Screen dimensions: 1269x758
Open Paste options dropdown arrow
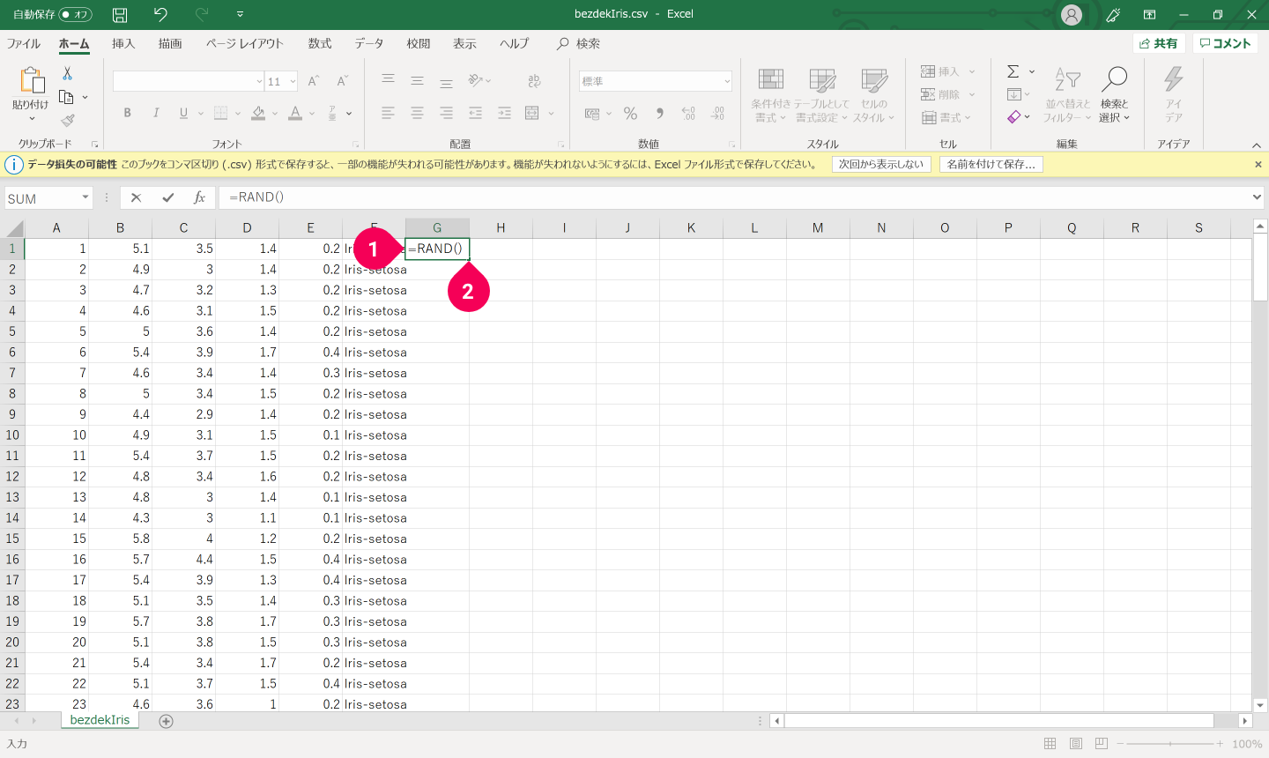tap(32, 118)
